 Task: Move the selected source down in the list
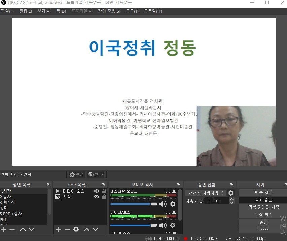point(96,229)
